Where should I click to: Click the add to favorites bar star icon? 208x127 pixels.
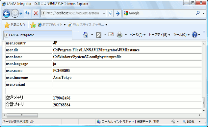33,25
